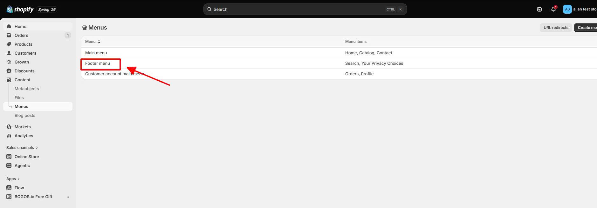The width and height of the screenshot is (597, 208).
Task: Click the Products tag icon
Action: 9,44
